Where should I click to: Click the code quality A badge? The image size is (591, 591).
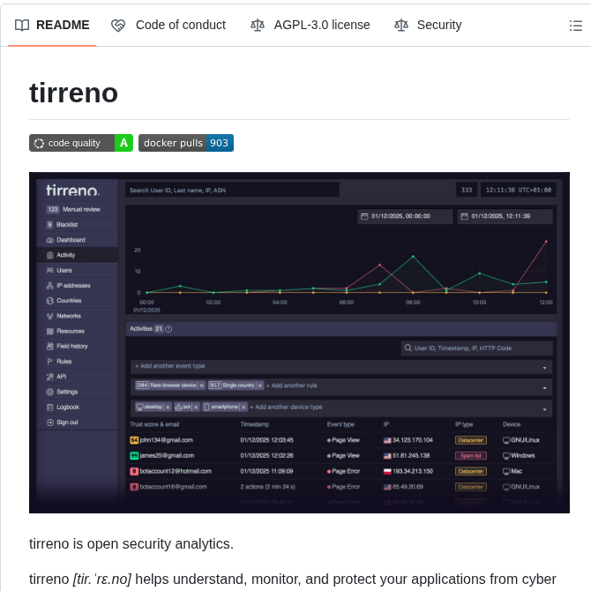tap(81, 143)
